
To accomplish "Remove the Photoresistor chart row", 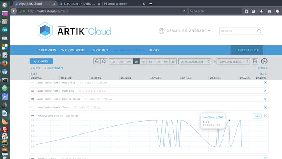I will click(x=265, y=99).
